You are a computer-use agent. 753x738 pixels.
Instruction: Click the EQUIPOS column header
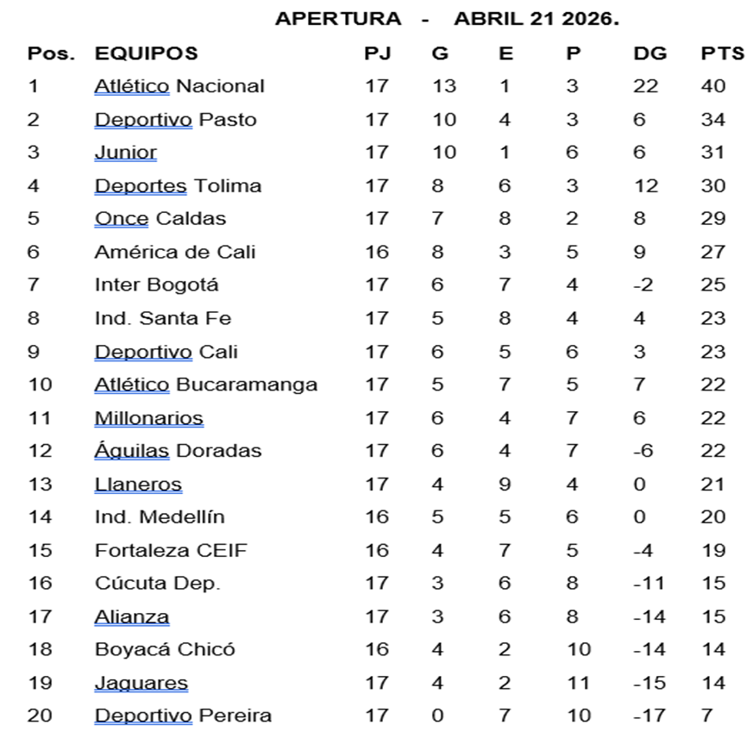tap(146, 53)
